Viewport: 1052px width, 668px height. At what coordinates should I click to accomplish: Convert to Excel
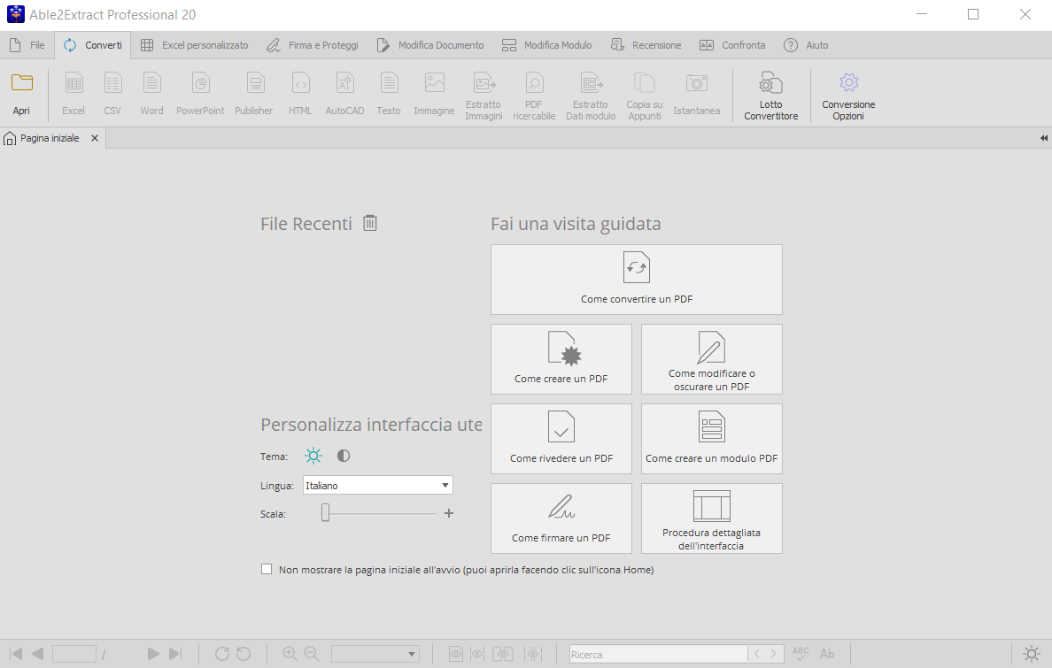(x=73, y=95)
